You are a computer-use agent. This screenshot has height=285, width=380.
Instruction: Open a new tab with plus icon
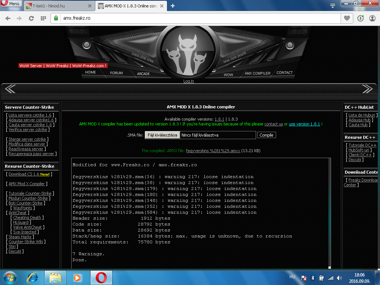(x=173, y=6)
